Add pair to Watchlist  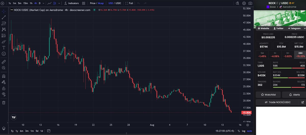click(268, 95)
